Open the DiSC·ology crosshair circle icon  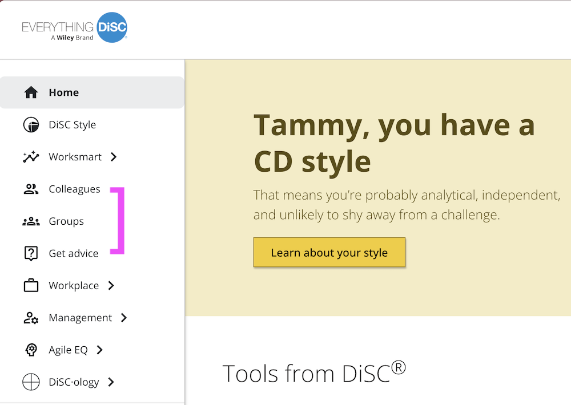tap(31, 382)
